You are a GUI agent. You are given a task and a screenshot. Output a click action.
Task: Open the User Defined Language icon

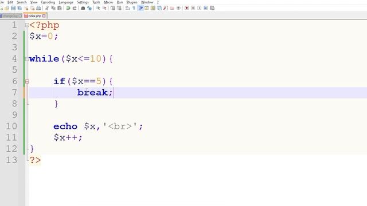[147, 8]
